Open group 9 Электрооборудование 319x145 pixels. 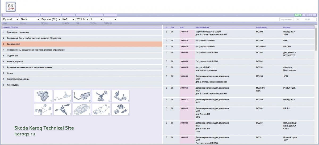(x=82, y=79)
